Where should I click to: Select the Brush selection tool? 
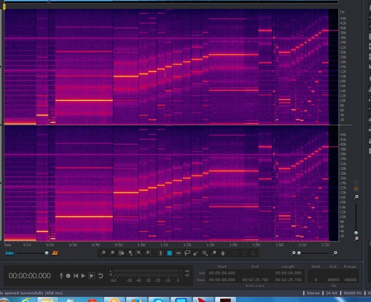point(196,253)
